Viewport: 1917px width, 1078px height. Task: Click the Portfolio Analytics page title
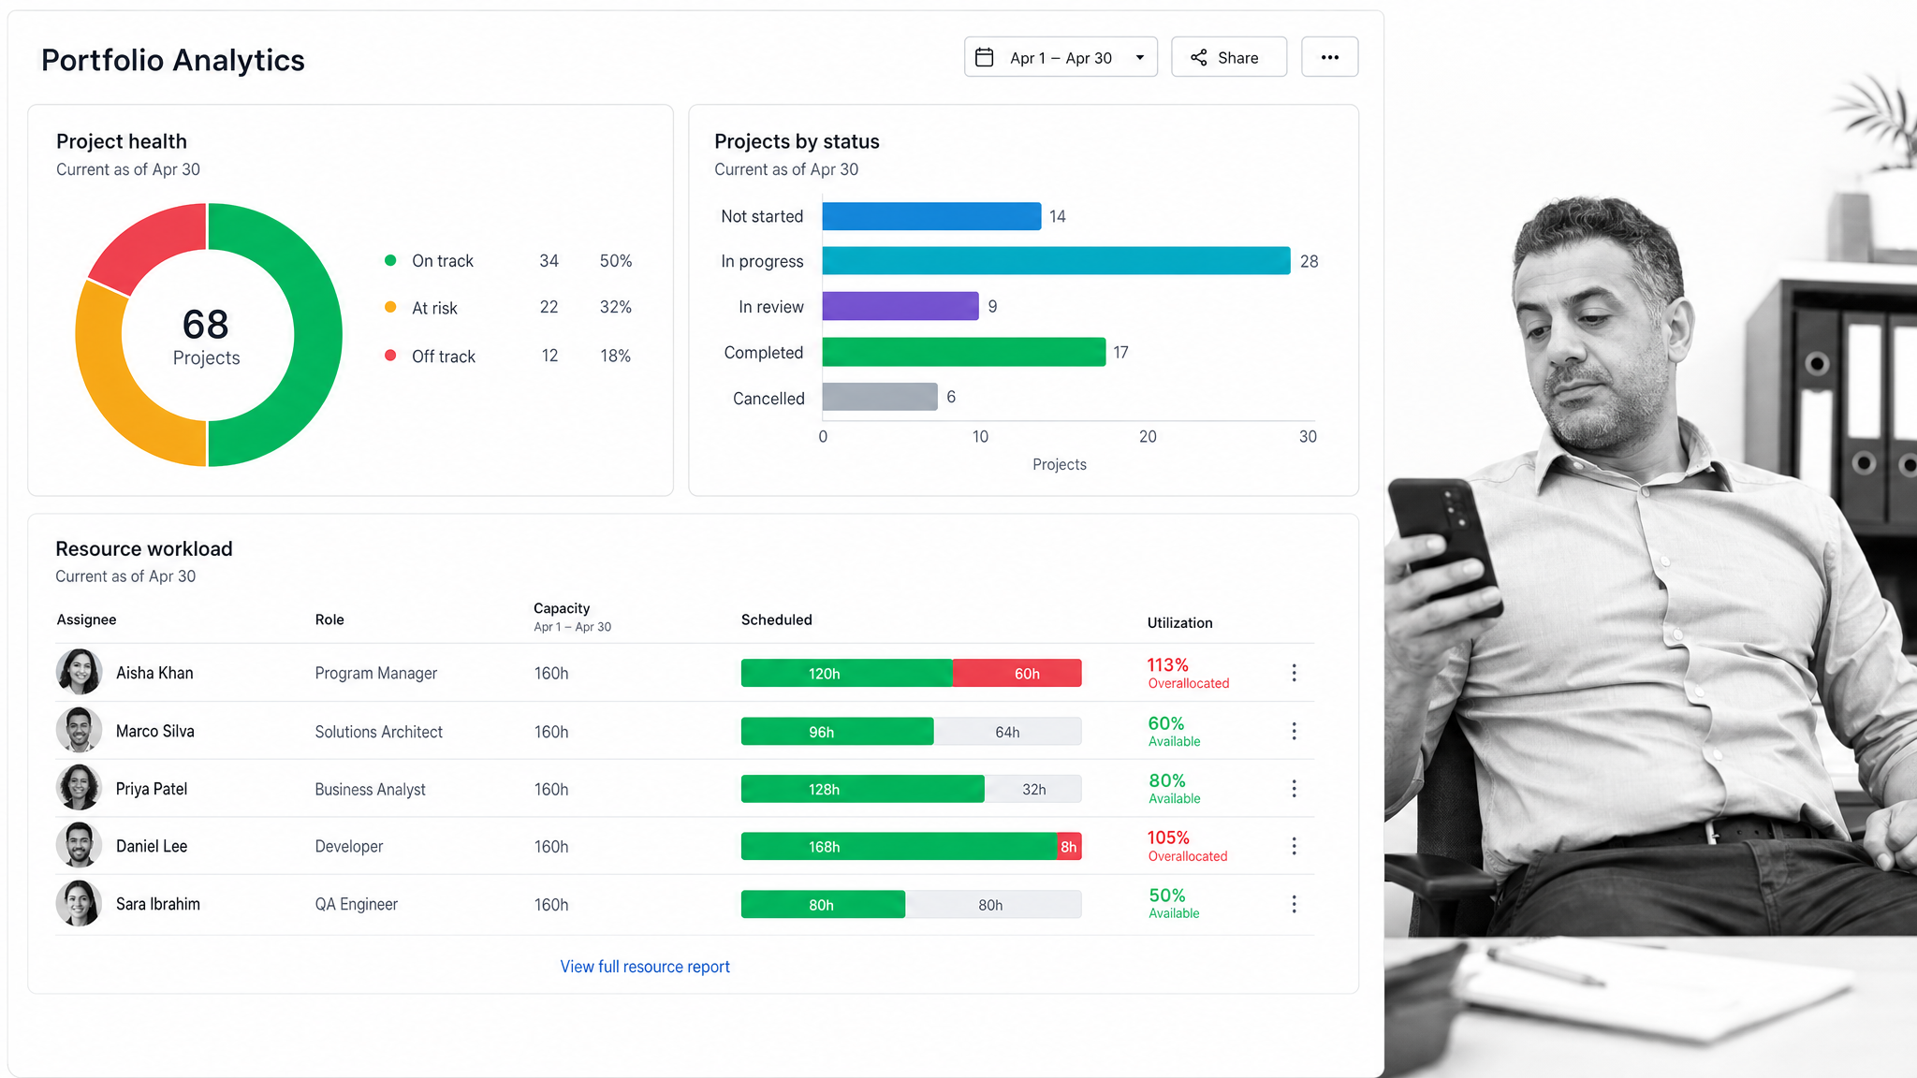pyautogui.click(x=173, y=60)
